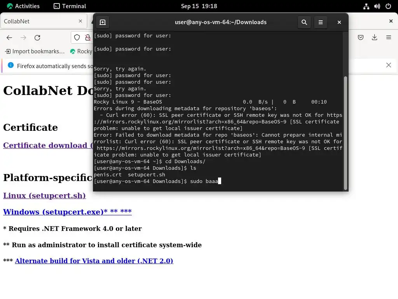Click the 'CollabNet Do' page heading
The height and width of the screenshot is (299, 398).
click(x=48, y=90)
